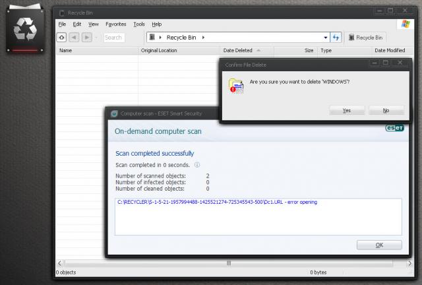Screen dimensions: 422x285
Task: Click Yes in Confirm File Delete dialog
Action: click(347, 110)
